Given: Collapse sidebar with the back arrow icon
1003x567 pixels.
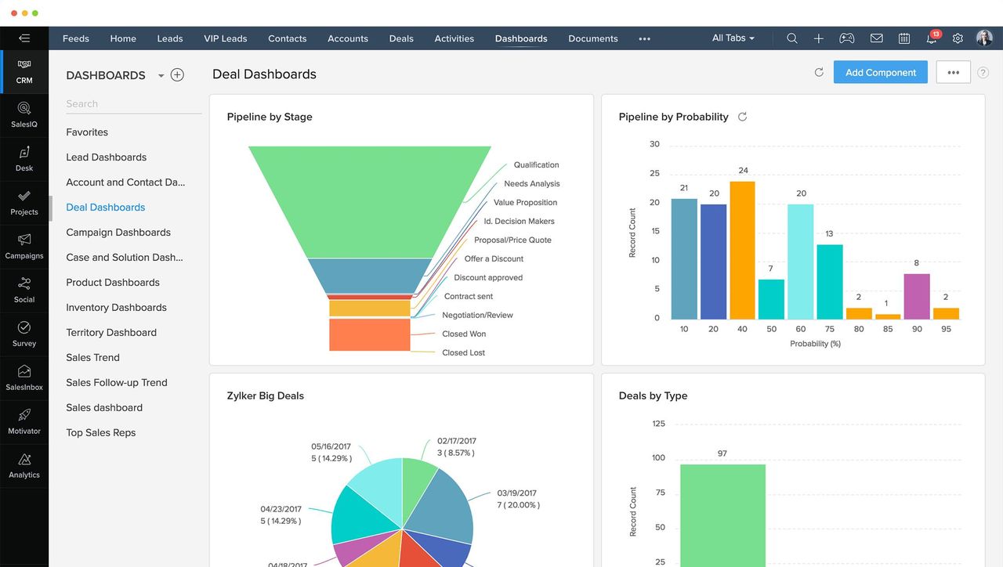Looking at the screenshot, I should [24, 38].
